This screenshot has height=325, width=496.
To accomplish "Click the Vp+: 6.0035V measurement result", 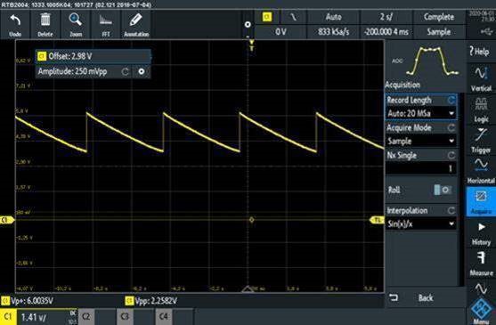I will 28,301.
